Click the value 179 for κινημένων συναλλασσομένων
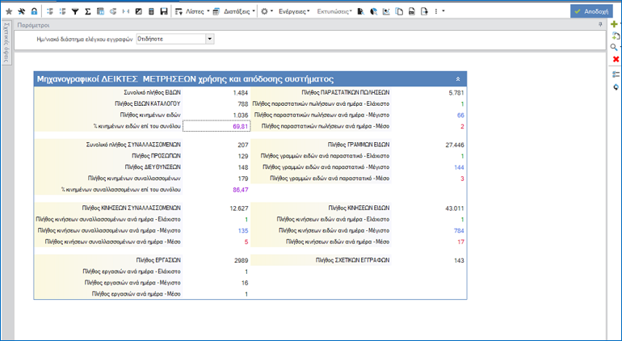The image size is (622, 341). point(243,179)
